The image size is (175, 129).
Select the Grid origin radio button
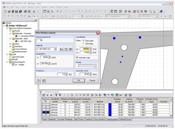click(x=84, y=44)
